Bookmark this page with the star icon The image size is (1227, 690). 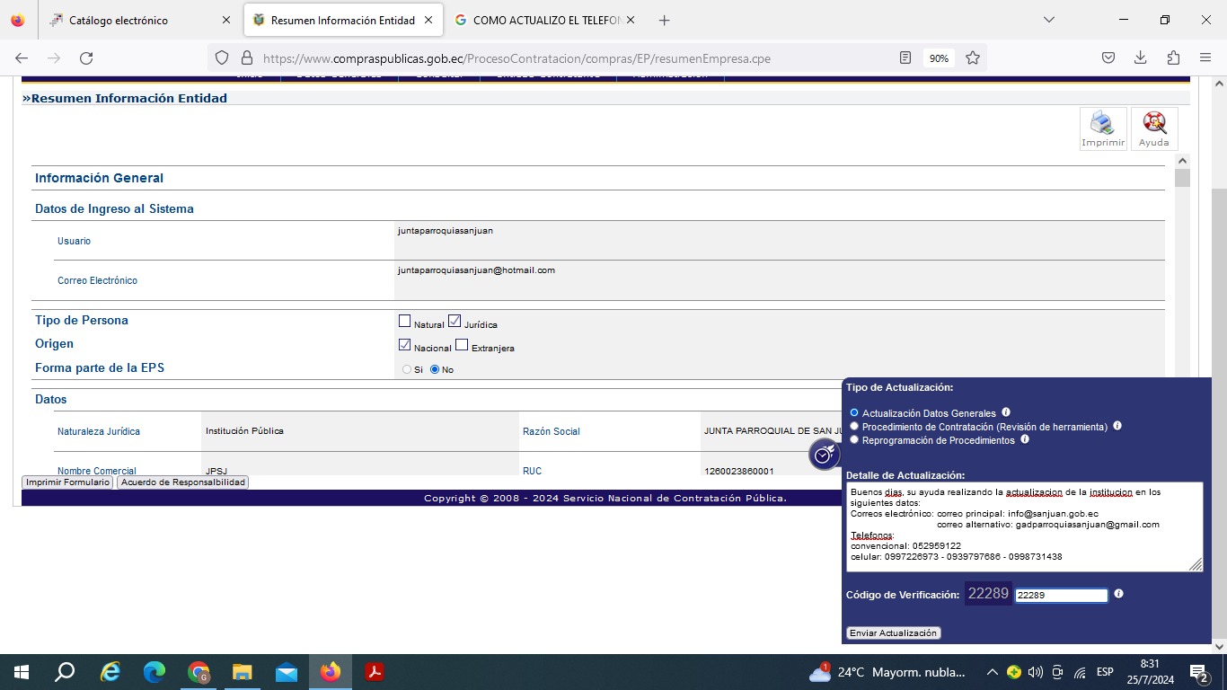coord(972,58)
